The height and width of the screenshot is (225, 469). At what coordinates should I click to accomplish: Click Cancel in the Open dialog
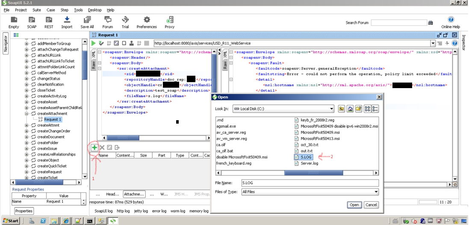pyautogui.click(x=371, y=205)
